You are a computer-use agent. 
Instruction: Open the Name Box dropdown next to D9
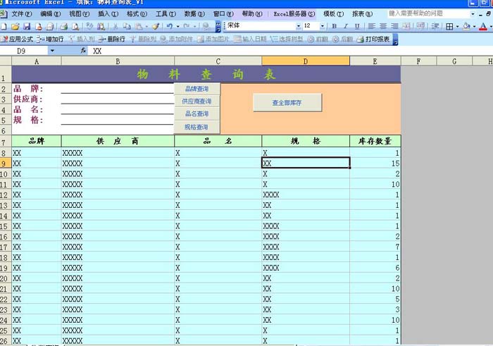pyautogui.click(x=52, y=51)
